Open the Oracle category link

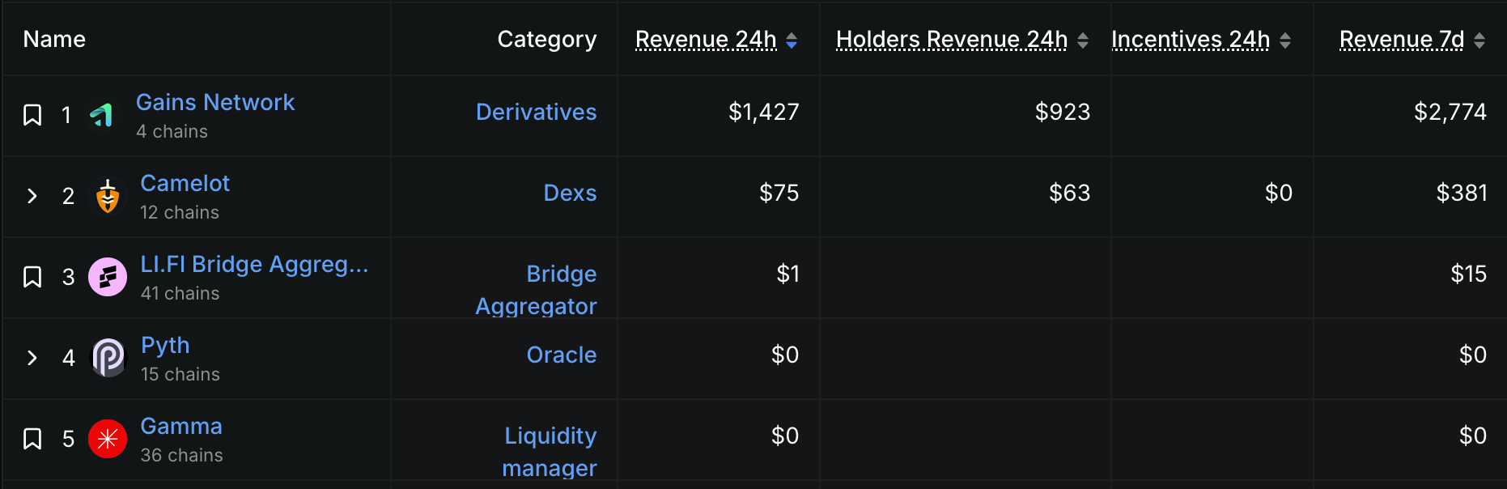562,355
